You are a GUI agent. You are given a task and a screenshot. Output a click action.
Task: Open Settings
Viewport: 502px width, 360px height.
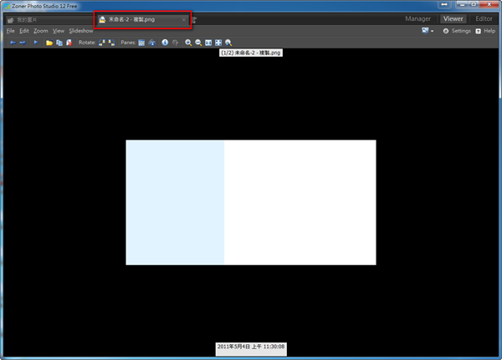click(x=457, y=31)
